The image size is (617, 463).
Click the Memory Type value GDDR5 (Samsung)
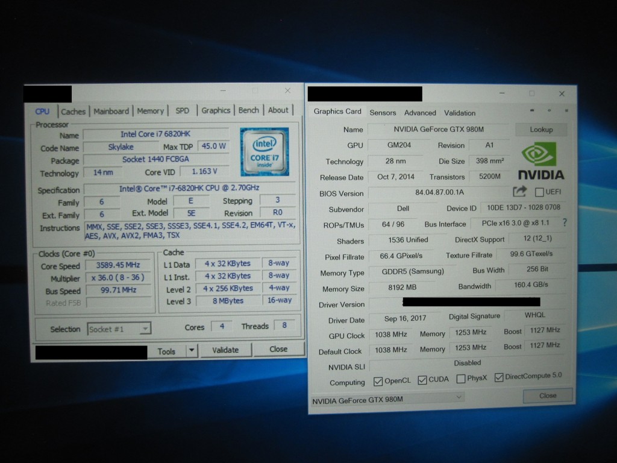click(x=413, y=271)
